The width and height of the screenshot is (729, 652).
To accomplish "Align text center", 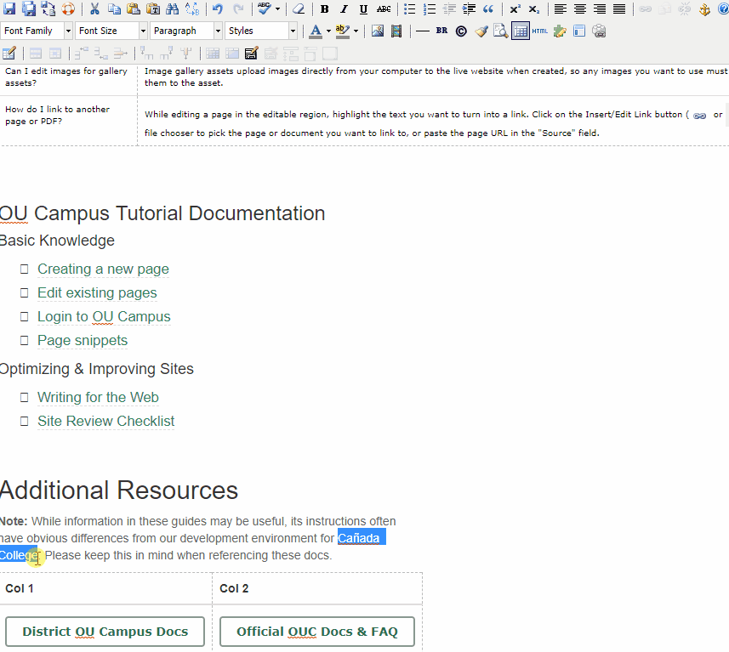I will (x=580, y=9).
